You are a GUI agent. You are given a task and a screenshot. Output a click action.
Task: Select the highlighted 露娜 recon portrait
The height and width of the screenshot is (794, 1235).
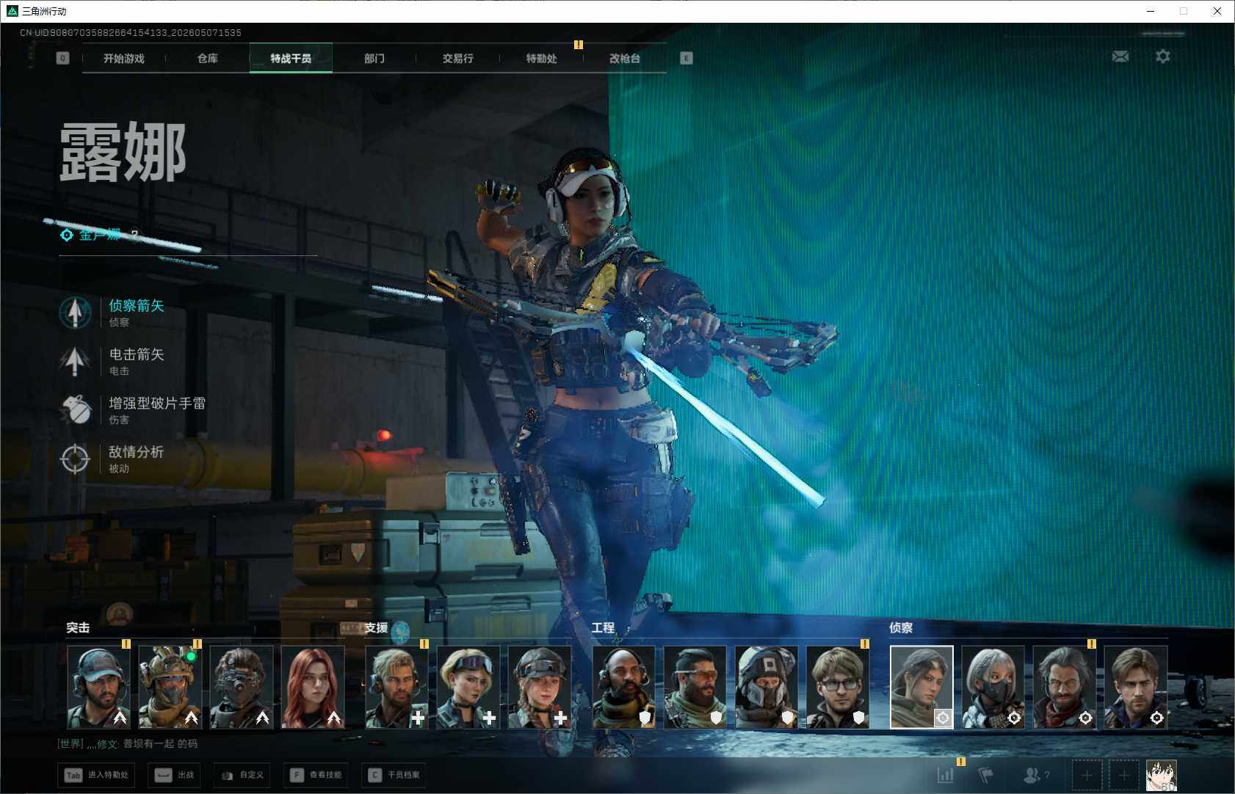pos(921,687)
